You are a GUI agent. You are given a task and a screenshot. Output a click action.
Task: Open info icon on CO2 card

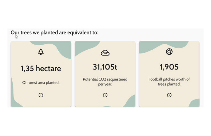pos(105,95)
